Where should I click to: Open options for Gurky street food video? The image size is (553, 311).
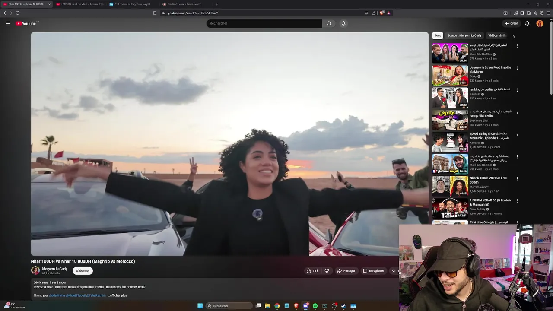tap(517, 68)
